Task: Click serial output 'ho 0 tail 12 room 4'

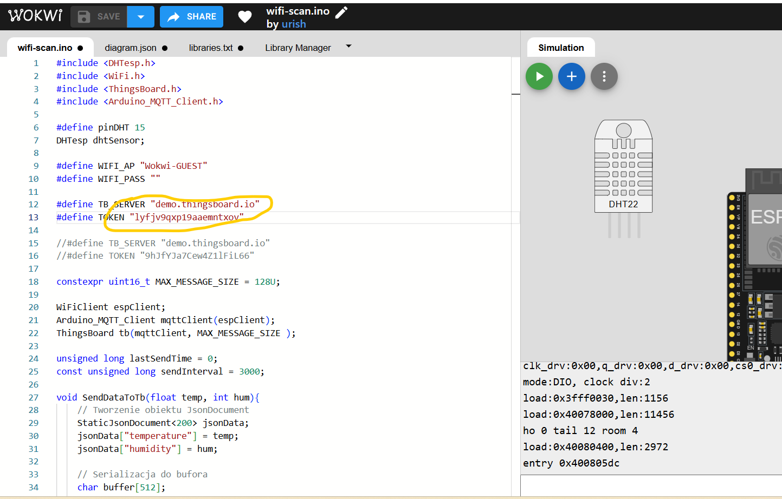Action: click(580, 430)
